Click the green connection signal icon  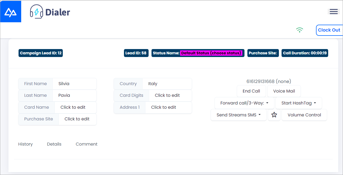(x=299, y=30)
